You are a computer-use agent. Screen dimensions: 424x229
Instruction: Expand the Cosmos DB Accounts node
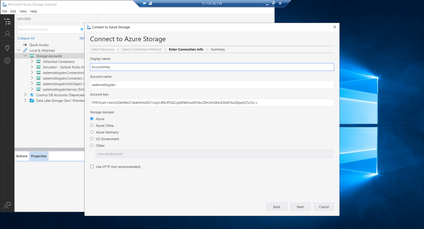coord(25,95)
